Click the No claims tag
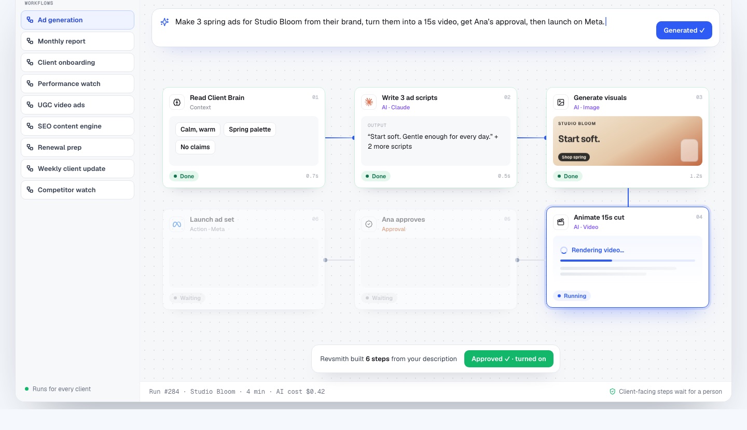This screenshot has width=747, height=430. point(195,147)
